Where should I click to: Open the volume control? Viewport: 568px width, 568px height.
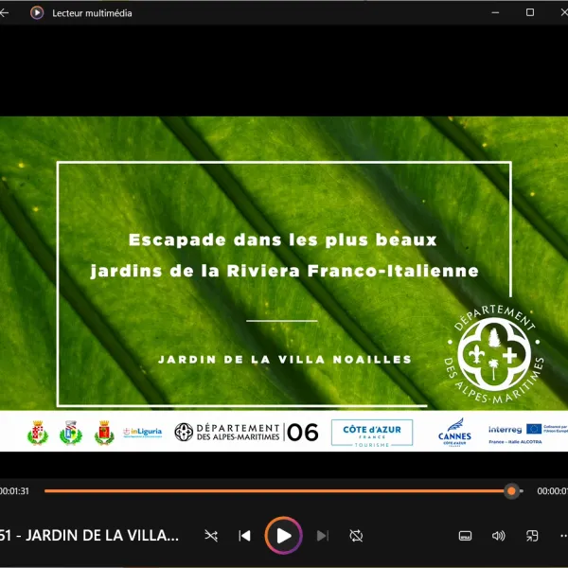499,536
